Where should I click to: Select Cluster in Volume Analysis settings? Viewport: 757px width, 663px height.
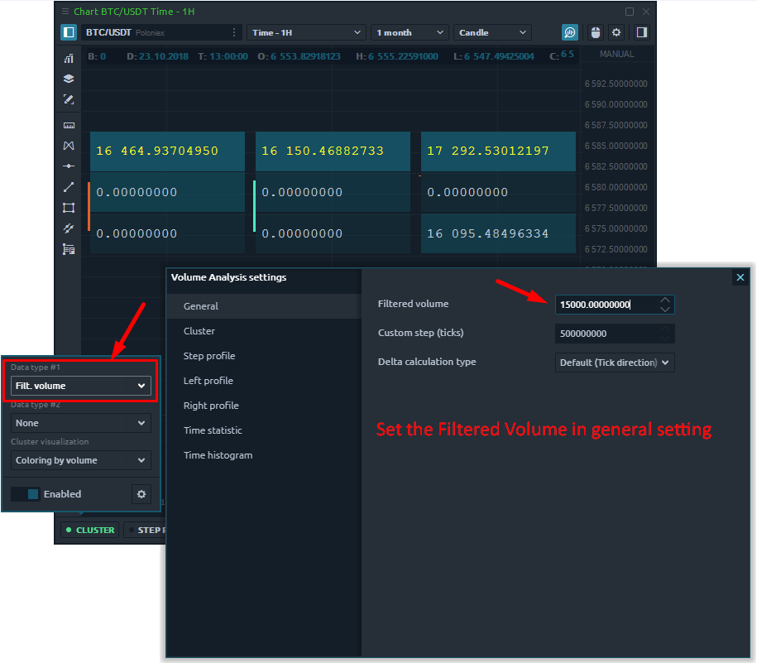pos(199,331)
